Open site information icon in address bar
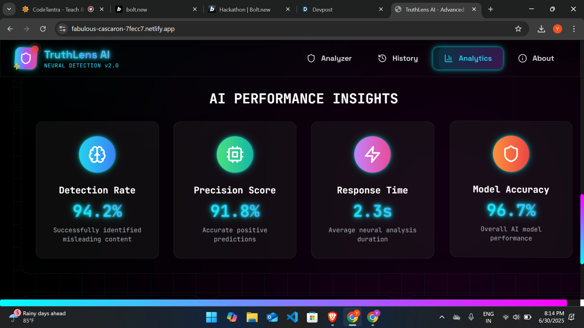This screenshot has width=584, height=328. click(63, 29)
